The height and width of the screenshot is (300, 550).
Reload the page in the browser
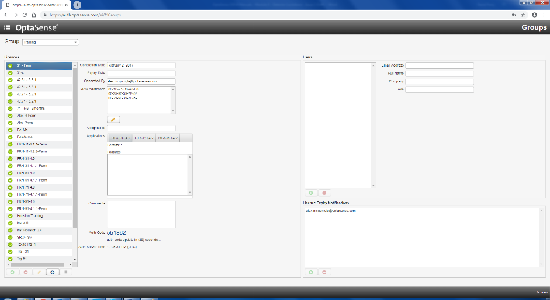(x=23, y=15)
